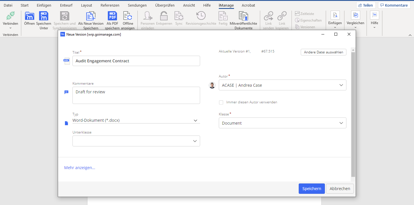The height and width of the screenshot is (205, 414).
Task: Click the Verbinden connect icon
Action: click(x=10, y=16)
